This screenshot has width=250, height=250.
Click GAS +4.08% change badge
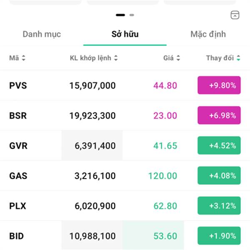point(219,175)
